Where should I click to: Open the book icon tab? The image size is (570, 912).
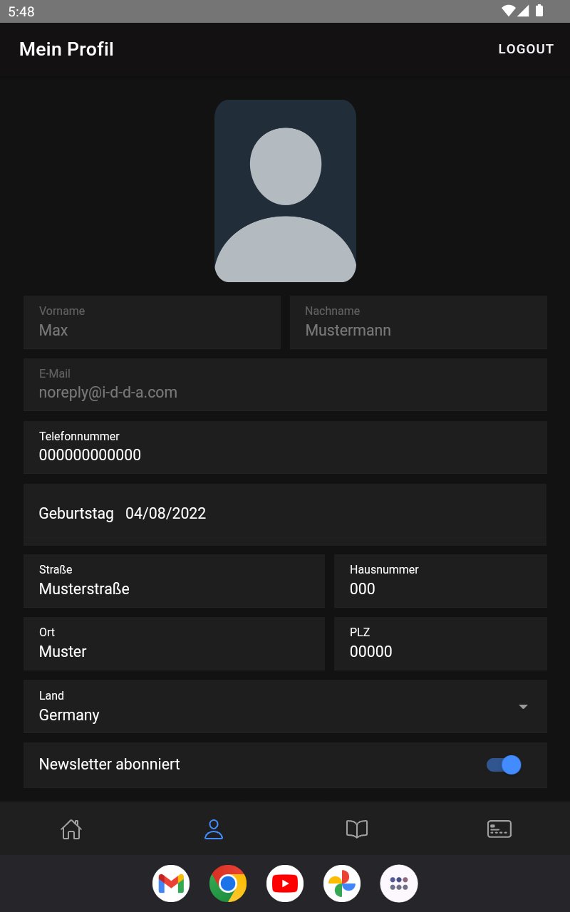[x=356, y=829]
